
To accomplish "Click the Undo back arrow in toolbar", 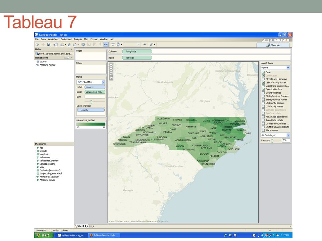I will [37, 45].
